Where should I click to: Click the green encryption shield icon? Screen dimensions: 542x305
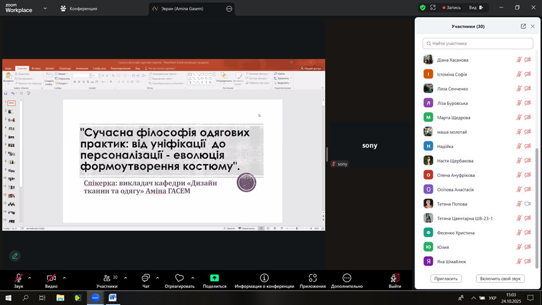point(423,8)
